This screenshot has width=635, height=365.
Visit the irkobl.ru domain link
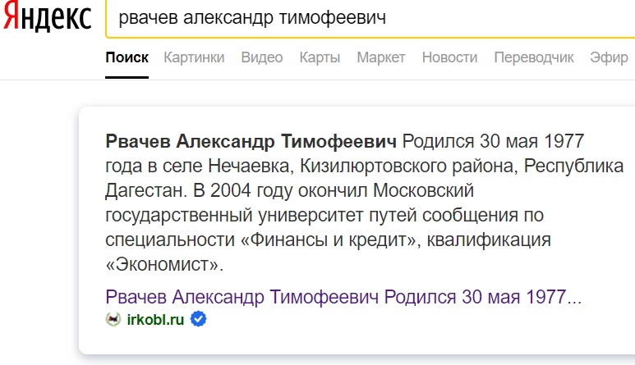155,319
